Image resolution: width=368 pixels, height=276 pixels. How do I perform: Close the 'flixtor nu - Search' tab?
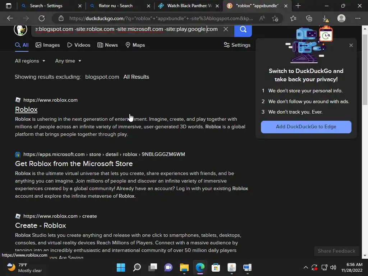coord(148,6)
